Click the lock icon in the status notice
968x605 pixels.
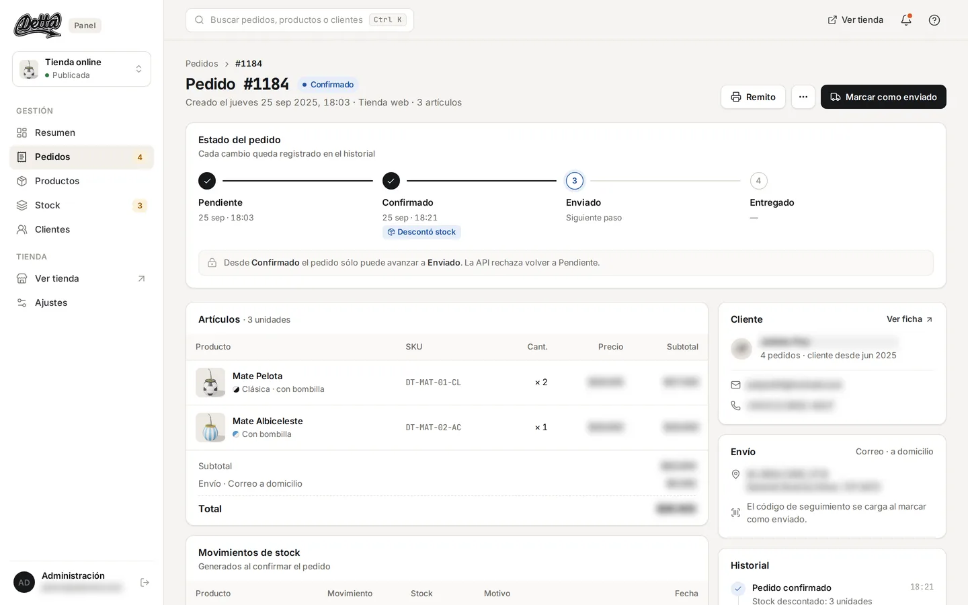[212, 263]
